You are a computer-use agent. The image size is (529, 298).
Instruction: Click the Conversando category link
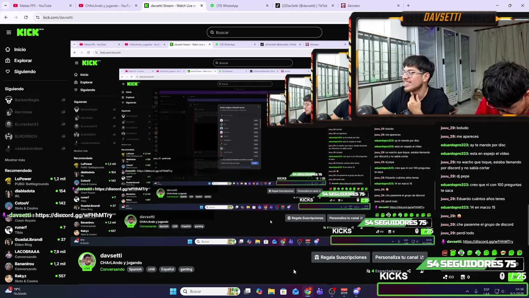point(112,269)
